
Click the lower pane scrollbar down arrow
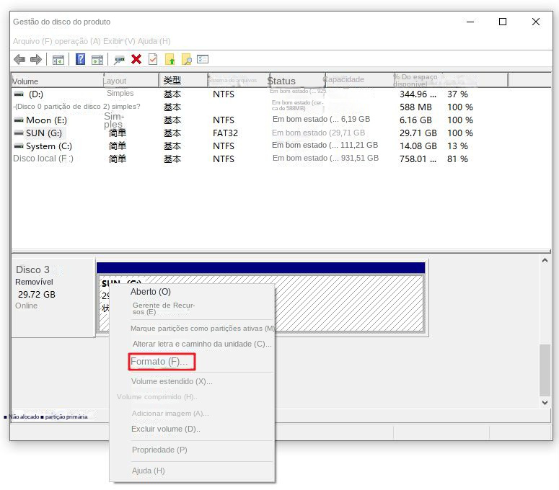coord(545,403)
